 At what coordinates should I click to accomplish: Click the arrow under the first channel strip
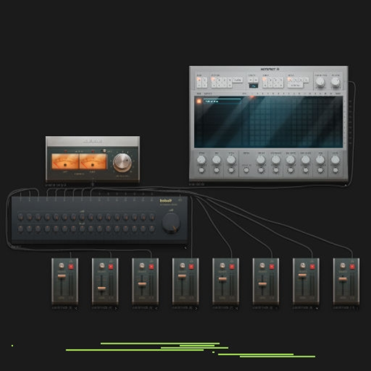[x=76, y=309]
